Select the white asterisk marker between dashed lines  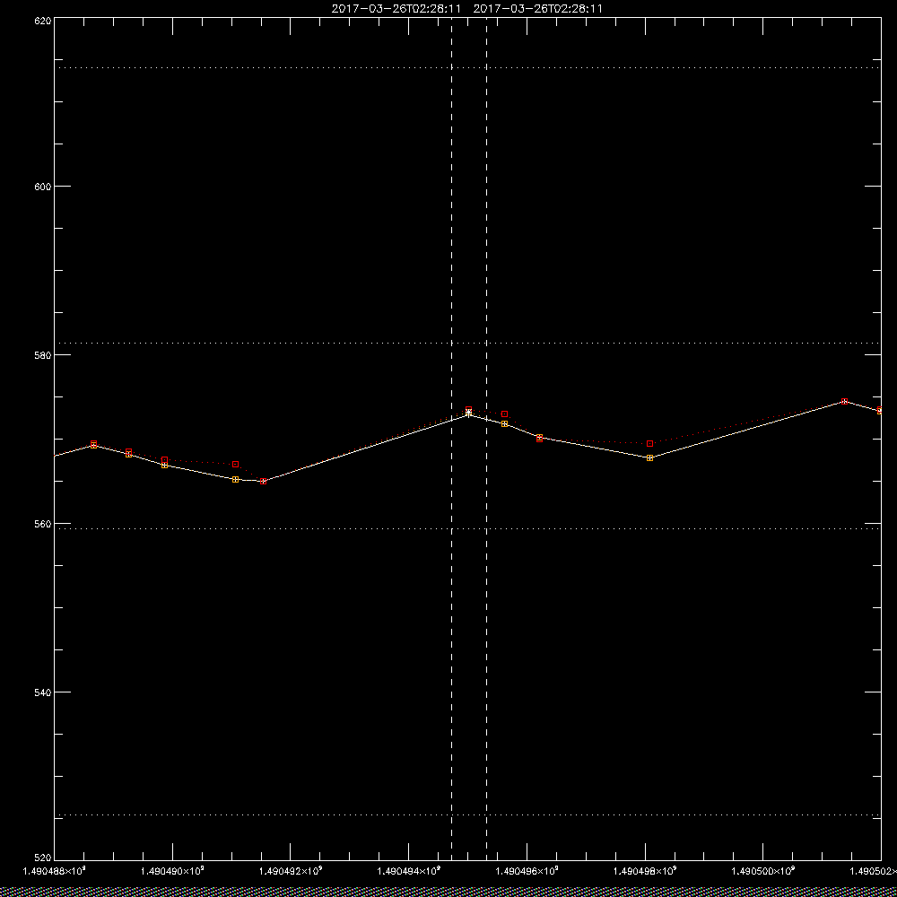(x=468, y=414)
